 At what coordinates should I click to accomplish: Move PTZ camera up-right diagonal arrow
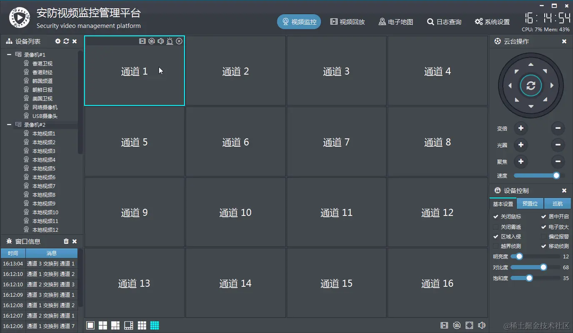tap(545, 71)
